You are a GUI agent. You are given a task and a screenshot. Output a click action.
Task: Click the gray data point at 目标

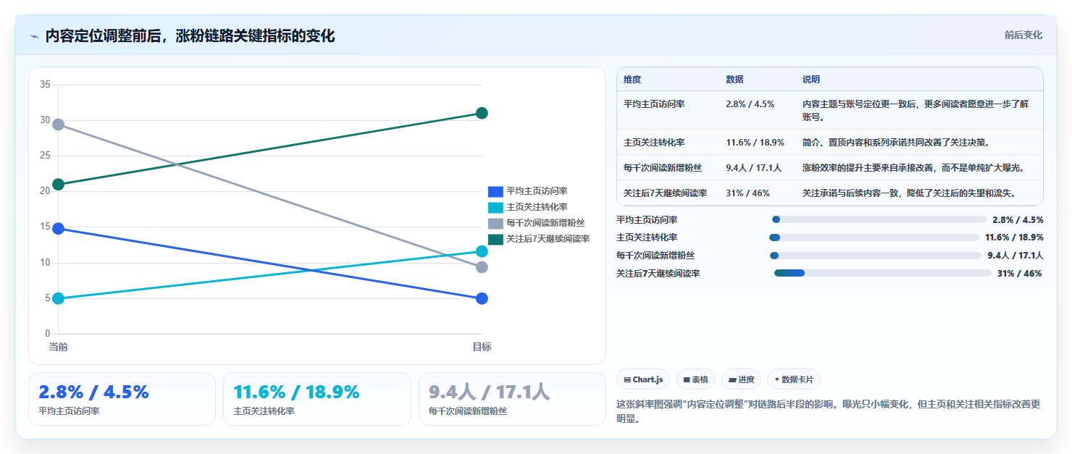482,267
